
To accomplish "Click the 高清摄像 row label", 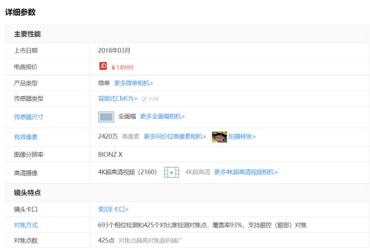I will pos(26,173).
